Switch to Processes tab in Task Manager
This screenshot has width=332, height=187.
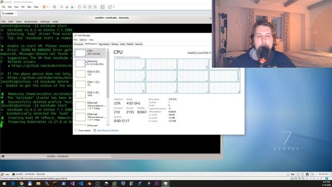click(x=78, y=44)
